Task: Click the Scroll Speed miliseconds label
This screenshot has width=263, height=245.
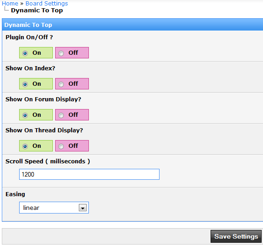Action: pyautogui.click(x=48, y=162)
